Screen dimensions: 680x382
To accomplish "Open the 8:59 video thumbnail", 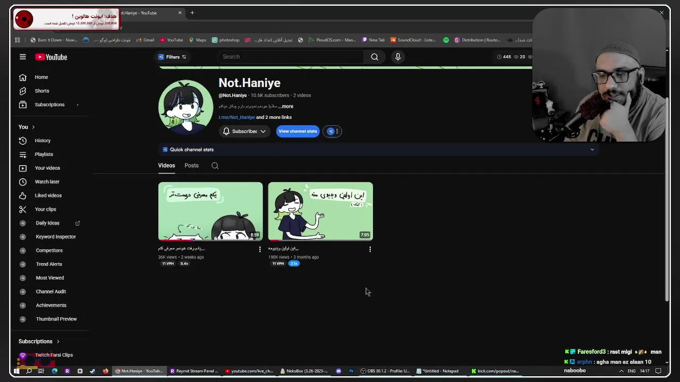I will click(x=210, y=211).
